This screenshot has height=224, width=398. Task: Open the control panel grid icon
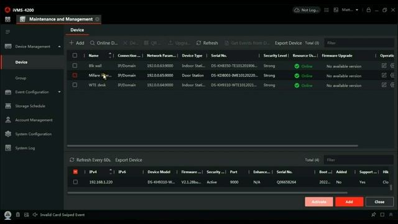coord(7,19)
